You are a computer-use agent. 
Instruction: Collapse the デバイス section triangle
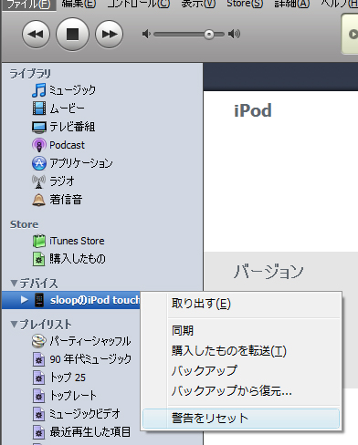[x=14, y=284]
